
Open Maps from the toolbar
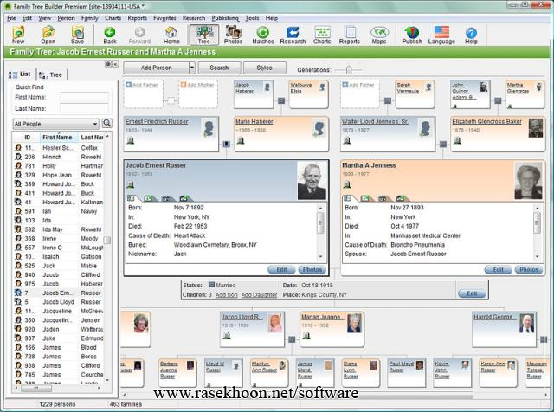tap(379, 35)
